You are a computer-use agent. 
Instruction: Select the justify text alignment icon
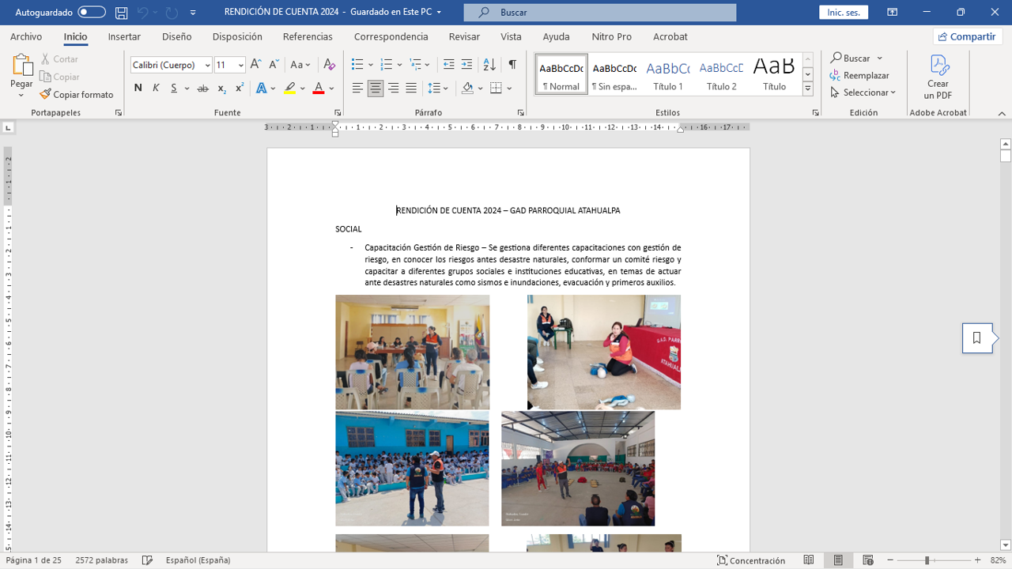pos(411,89)
